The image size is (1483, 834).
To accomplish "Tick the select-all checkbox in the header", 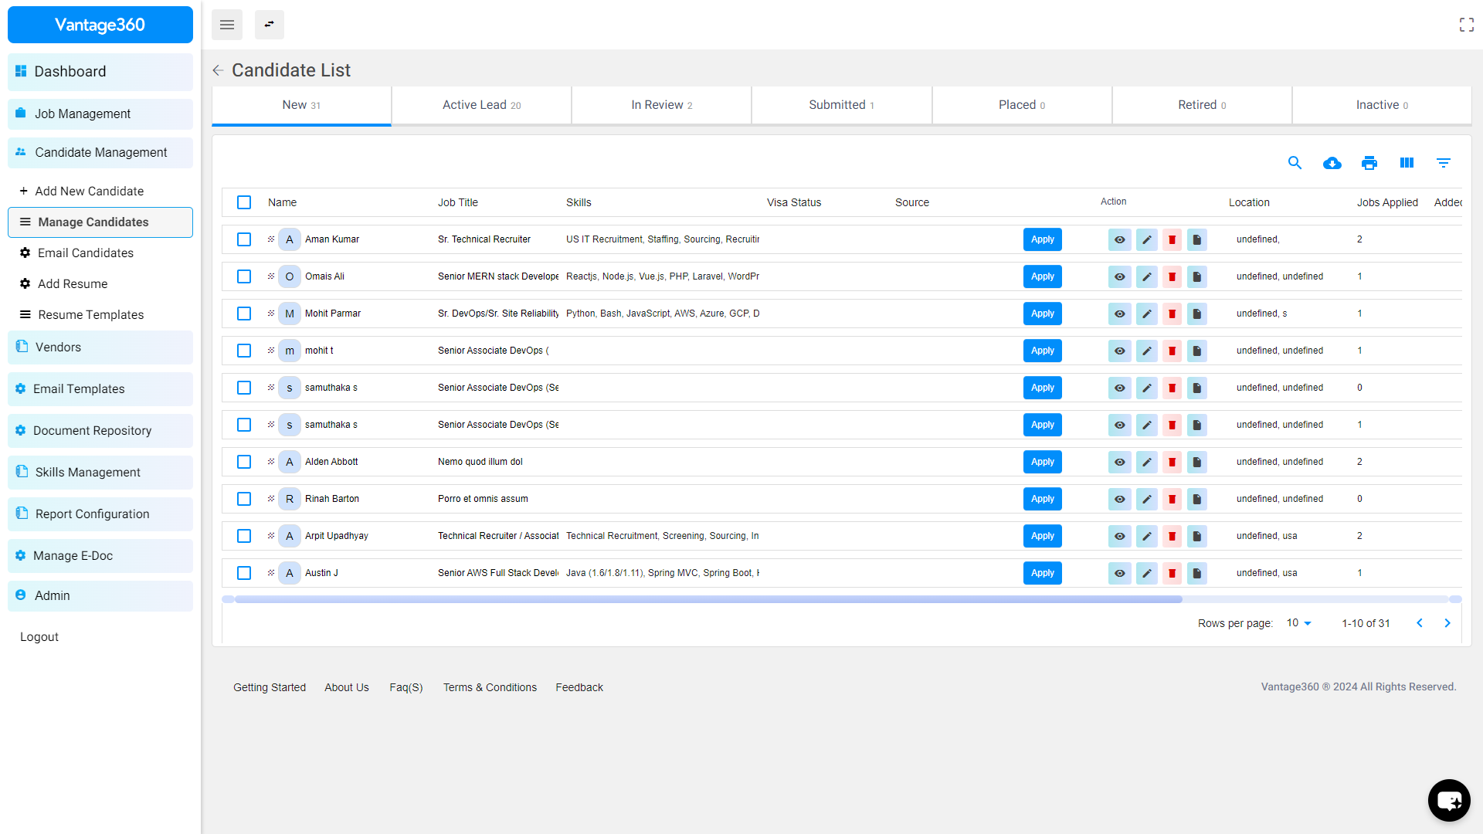I will pos(244,202).
